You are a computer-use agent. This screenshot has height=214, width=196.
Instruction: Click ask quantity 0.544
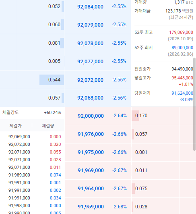click(x=54, y=80)
